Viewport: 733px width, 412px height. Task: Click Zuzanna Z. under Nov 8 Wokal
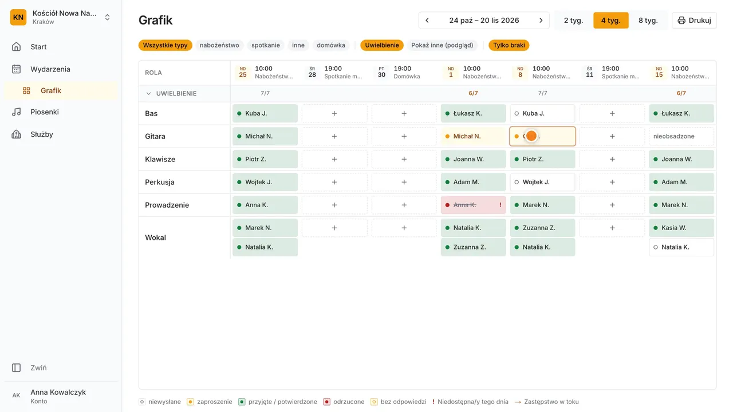(543, 228)
